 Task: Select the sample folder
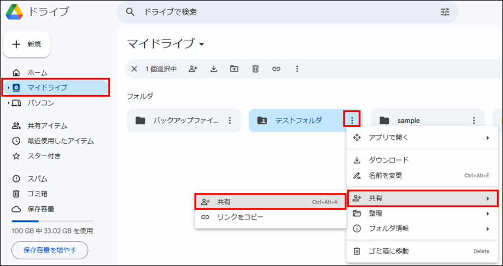(x=428, y=121)
